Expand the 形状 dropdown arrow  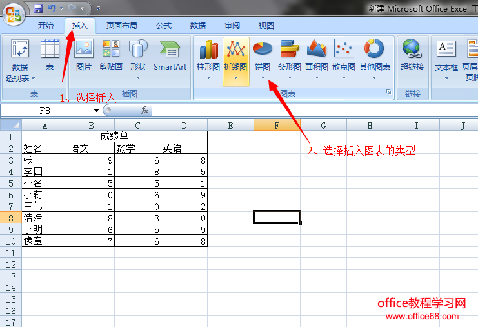pos(138,78)
